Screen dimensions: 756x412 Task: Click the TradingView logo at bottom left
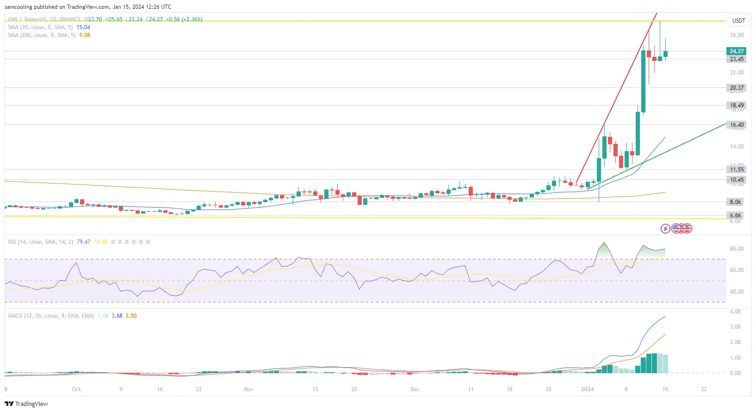26,404
